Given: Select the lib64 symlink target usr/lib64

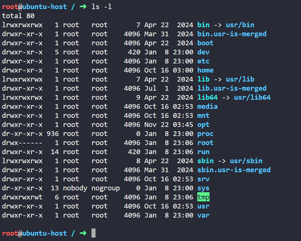Looking at the screenshot, I should (x=252, y=97).
